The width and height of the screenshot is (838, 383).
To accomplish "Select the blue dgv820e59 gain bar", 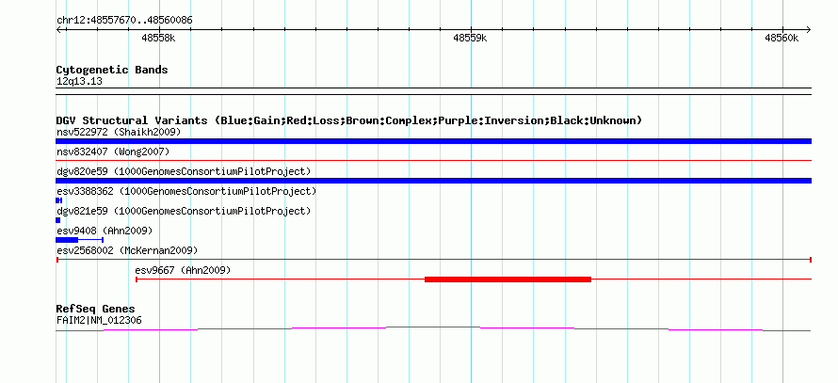I will 433,181.
